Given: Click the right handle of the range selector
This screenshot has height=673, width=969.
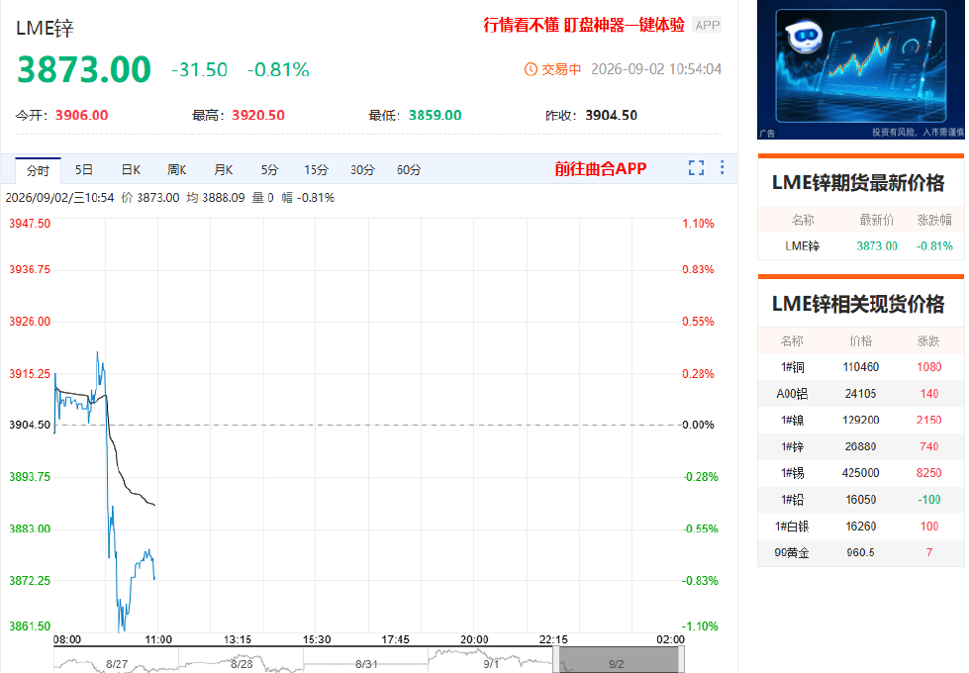Looking at the screenshot, I should click(x=681, y=659).
